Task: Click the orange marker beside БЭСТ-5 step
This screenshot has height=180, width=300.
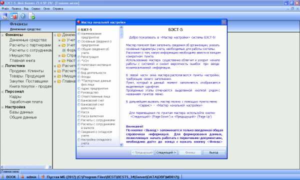Action: (79, 30)
